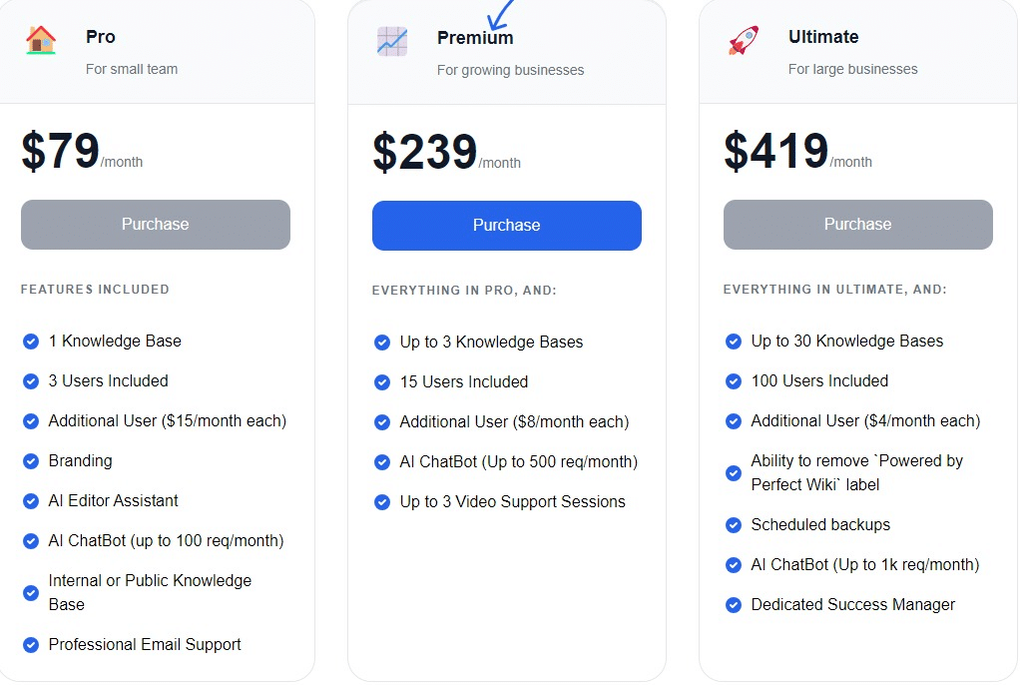Purchase the $79 Pro plan

coord(156,225)
